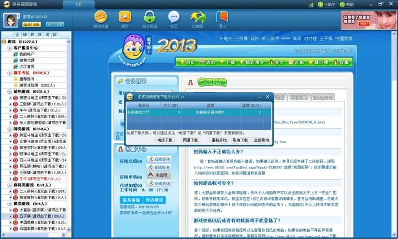Open the 活动 green menu item
The height and width of the screenshot is (239, 398).
(207, 62)
